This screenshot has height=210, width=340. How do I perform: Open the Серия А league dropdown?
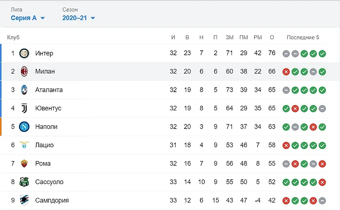[x=28, y=18]
